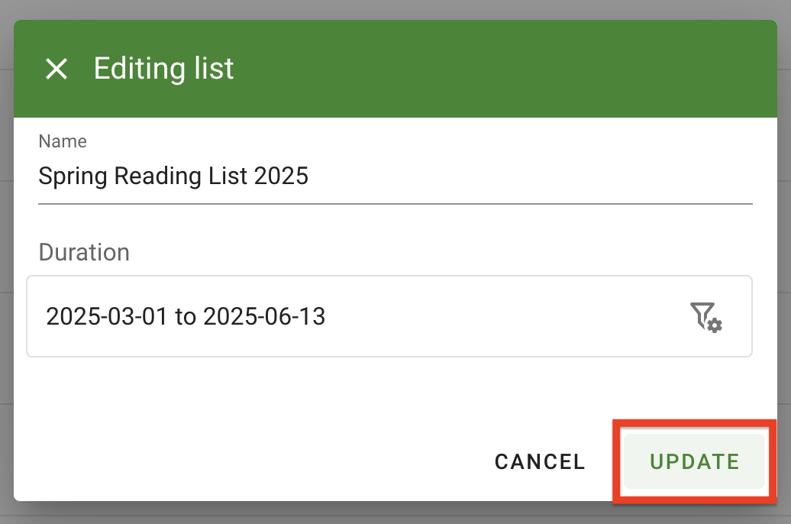The height and width of the screenshot is (524, 791).
Task: Click the "Editing list" dialog title
Action: coord(163,69)
